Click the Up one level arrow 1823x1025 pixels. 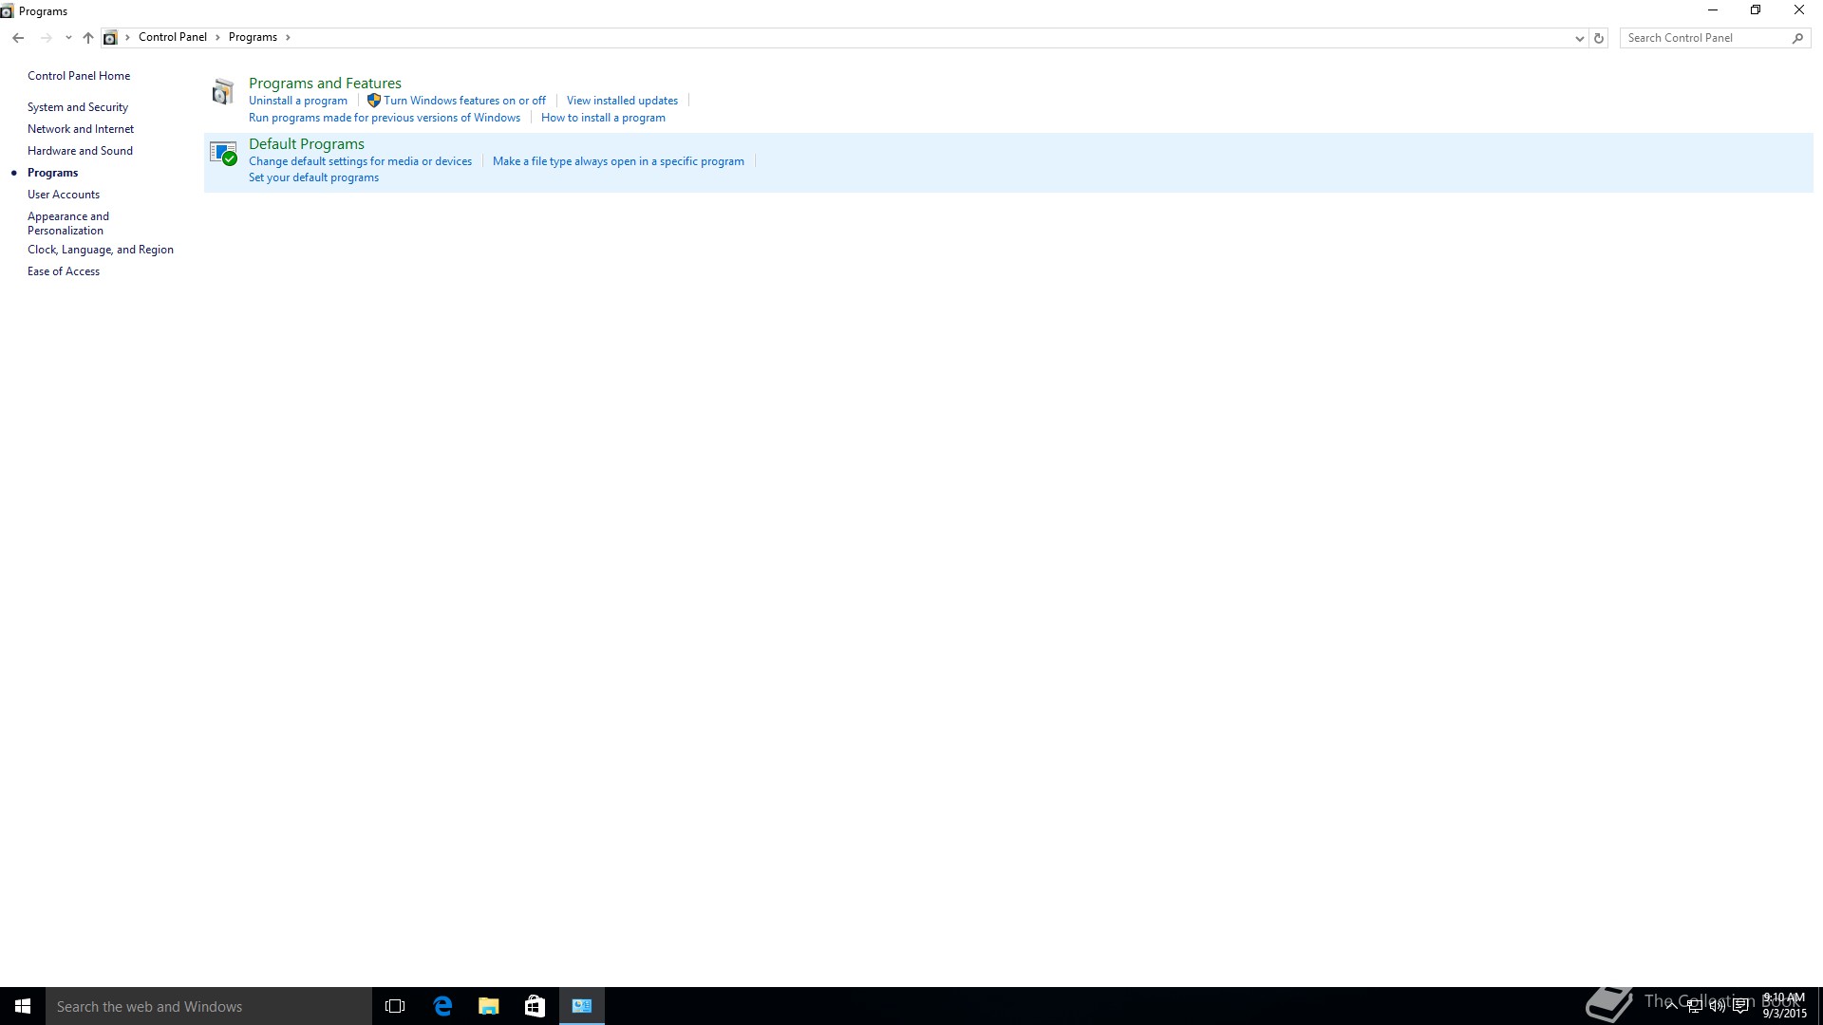click(88, 38)
